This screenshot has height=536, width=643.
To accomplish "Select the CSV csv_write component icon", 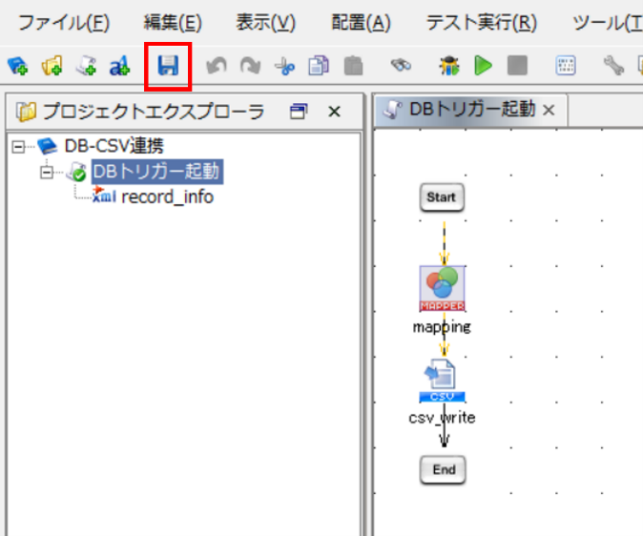I will [442, 381].
